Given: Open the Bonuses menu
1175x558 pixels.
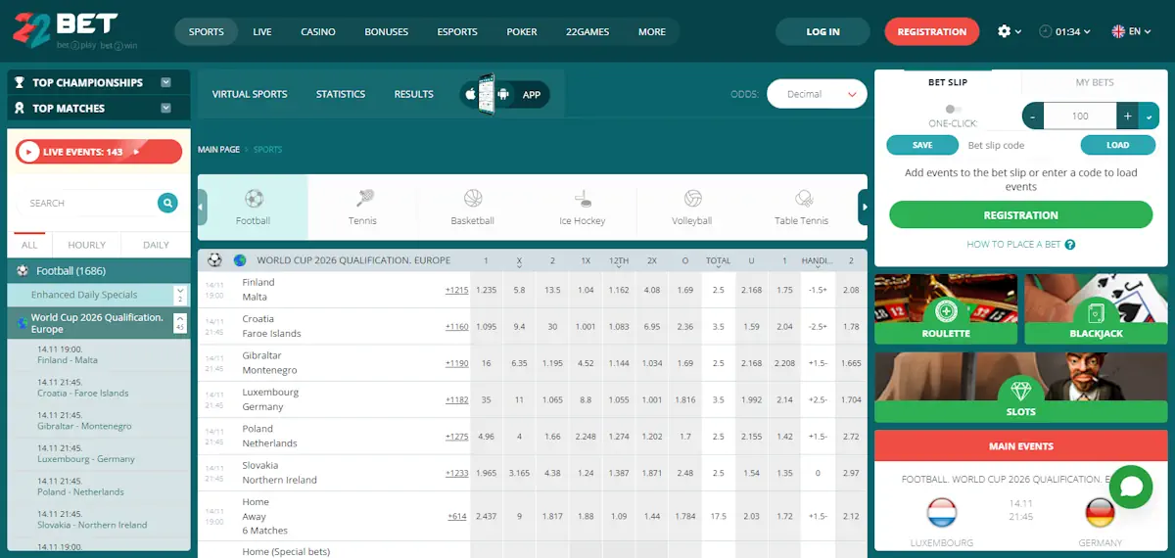Looking at the screenshot, I should 387,31.
